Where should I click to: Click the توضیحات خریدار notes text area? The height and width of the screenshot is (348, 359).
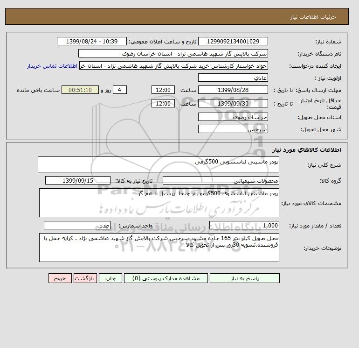click(x=159, y=248)
